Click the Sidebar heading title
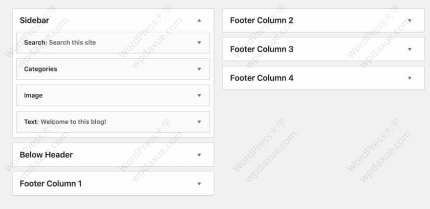Image resolution: width=430 pixels, height=209 pixels. pyautogui.click(x=34, y=20)
